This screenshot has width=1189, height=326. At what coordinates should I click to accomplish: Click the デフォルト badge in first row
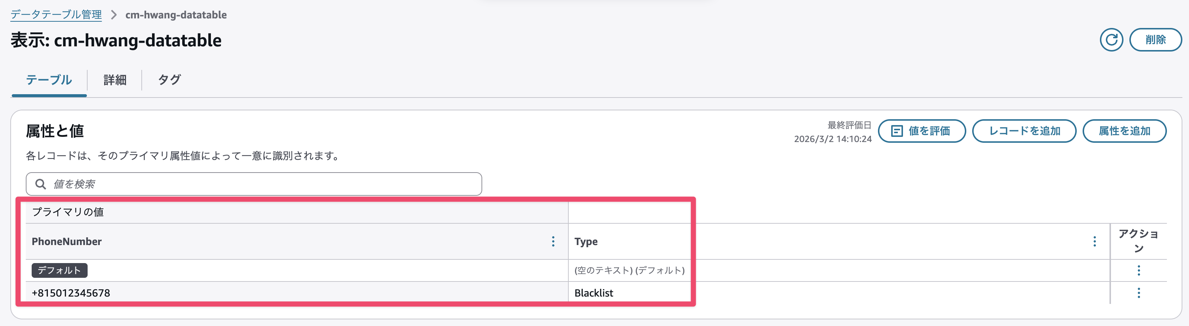60,270
